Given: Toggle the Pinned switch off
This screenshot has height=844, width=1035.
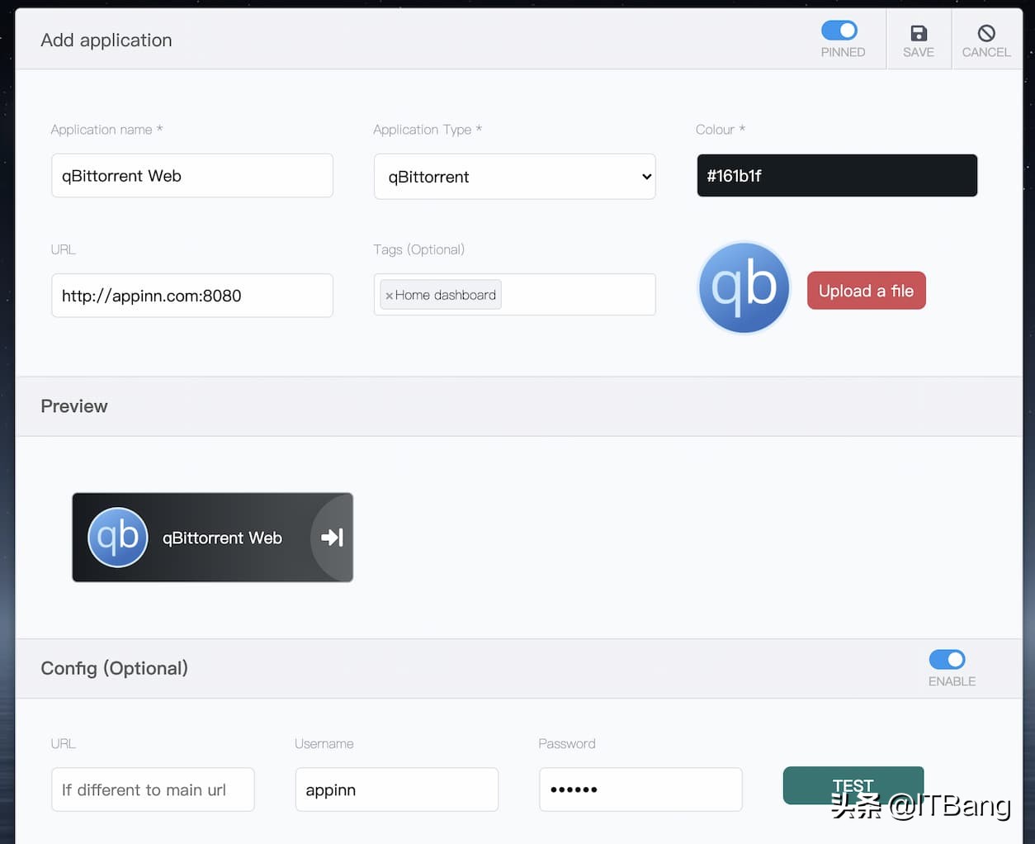Looking at the screenshot, I should pos(839,31).
